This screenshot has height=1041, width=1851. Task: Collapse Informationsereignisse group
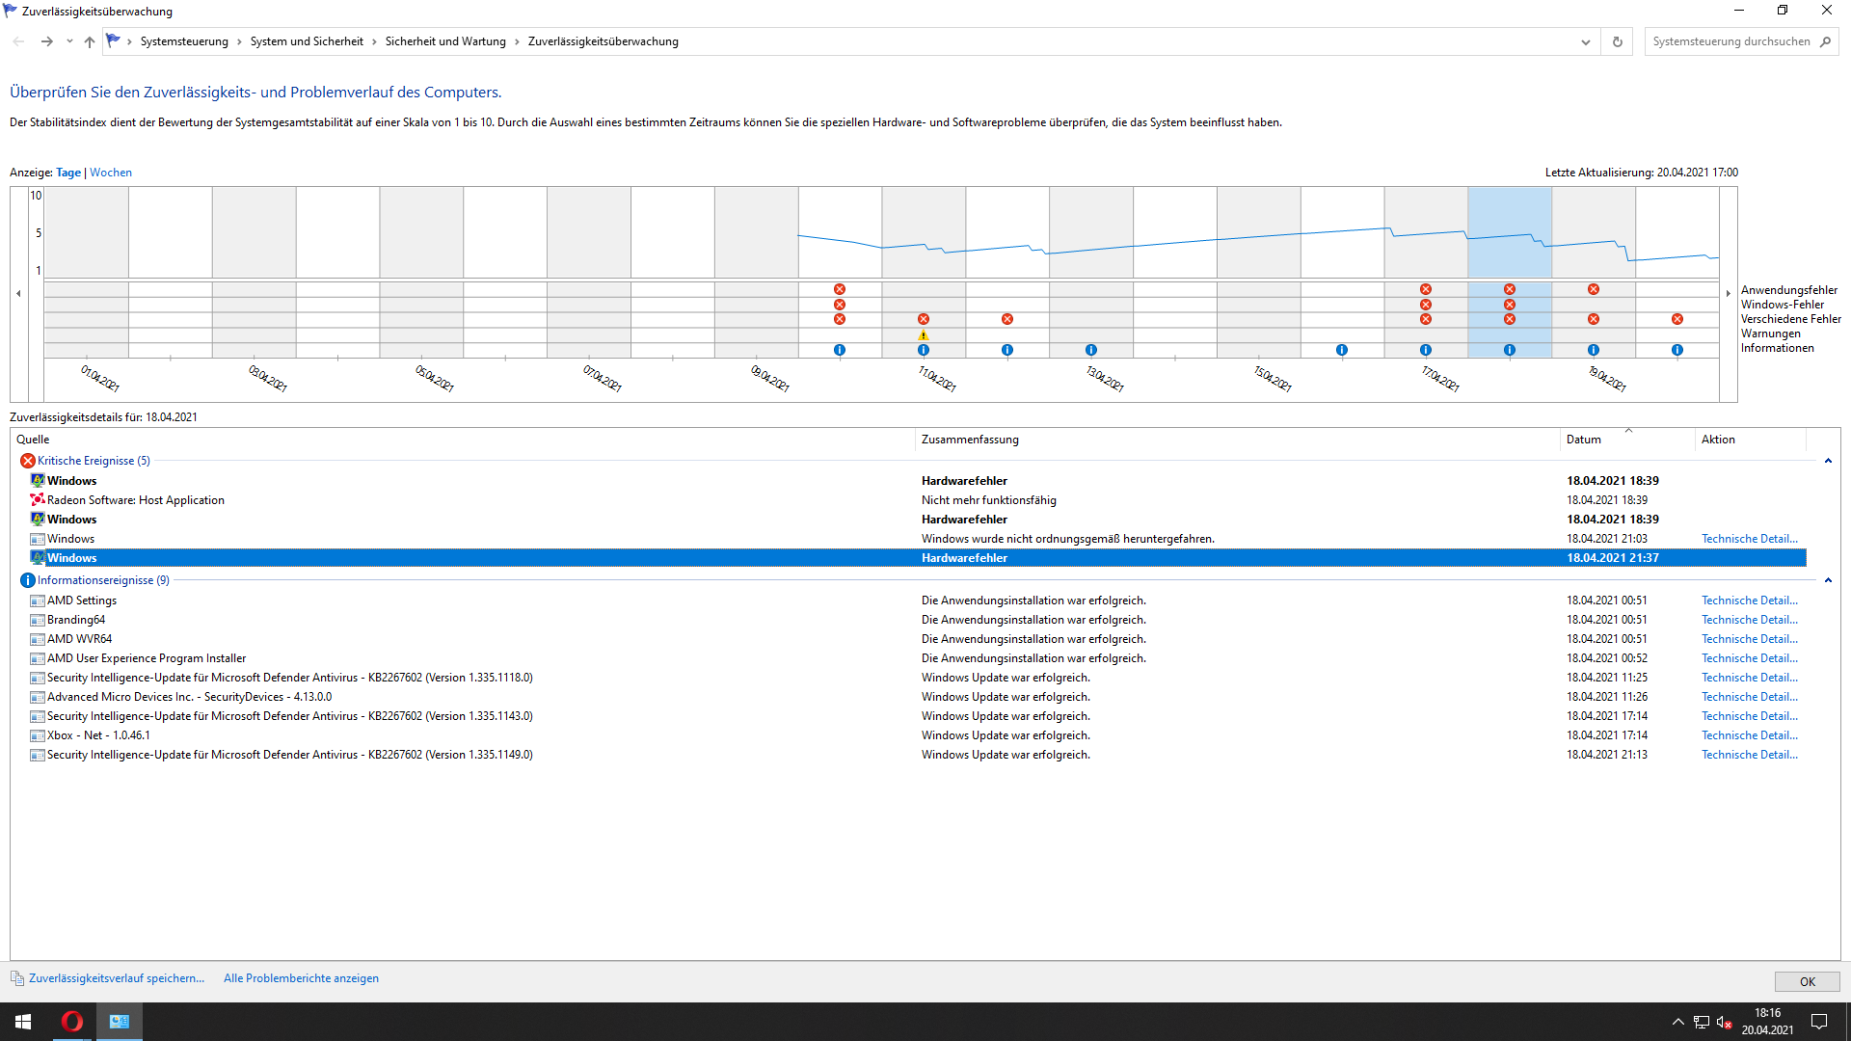(x=1828, y=580)
